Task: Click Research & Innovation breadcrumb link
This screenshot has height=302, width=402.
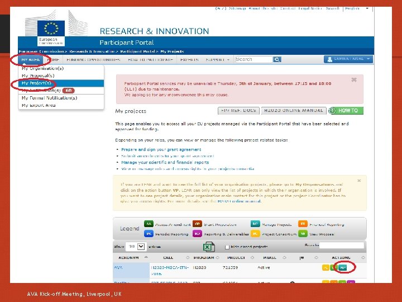Action: [x=92, y=51]
